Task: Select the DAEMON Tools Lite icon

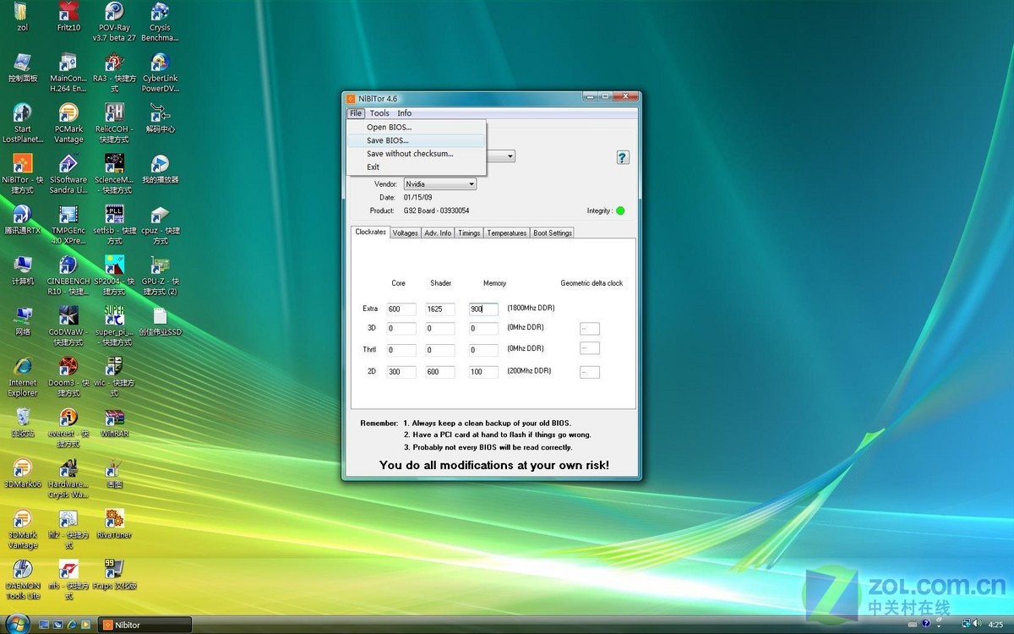Action: click(23, 580)
